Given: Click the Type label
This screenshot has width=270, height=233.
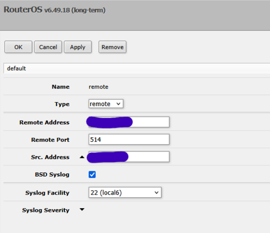Looking at the screenshot, I should [62, 104].
